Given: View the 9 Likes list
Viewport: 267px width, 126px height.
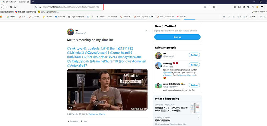Looking at the screenshot, I should [84, 121].
